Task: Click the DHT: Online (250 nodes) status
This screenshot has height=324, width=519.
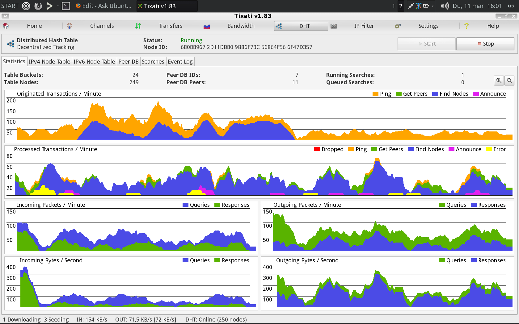Action: (x=216, y=320)
